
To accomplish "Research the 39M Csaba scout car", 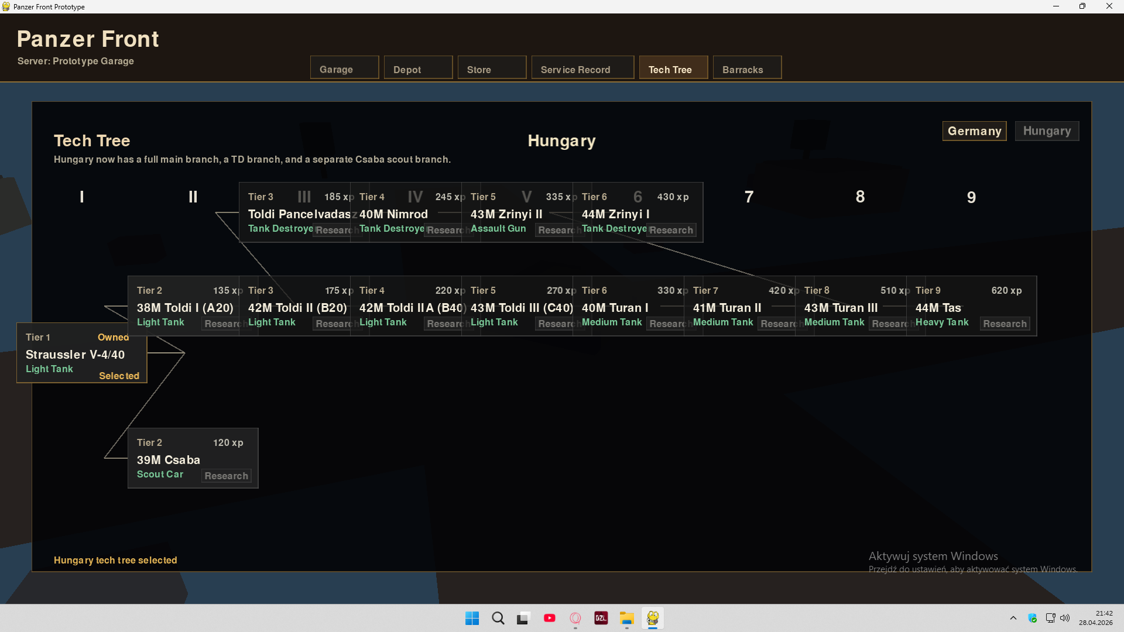I will pyautogui.click(x=226, y=476).
